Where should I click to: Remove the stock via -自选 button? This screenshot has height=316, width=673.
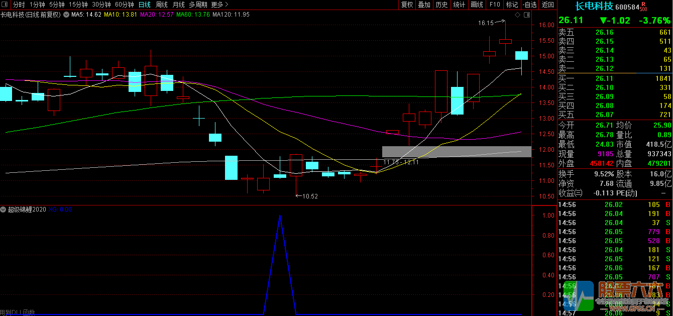529,5
